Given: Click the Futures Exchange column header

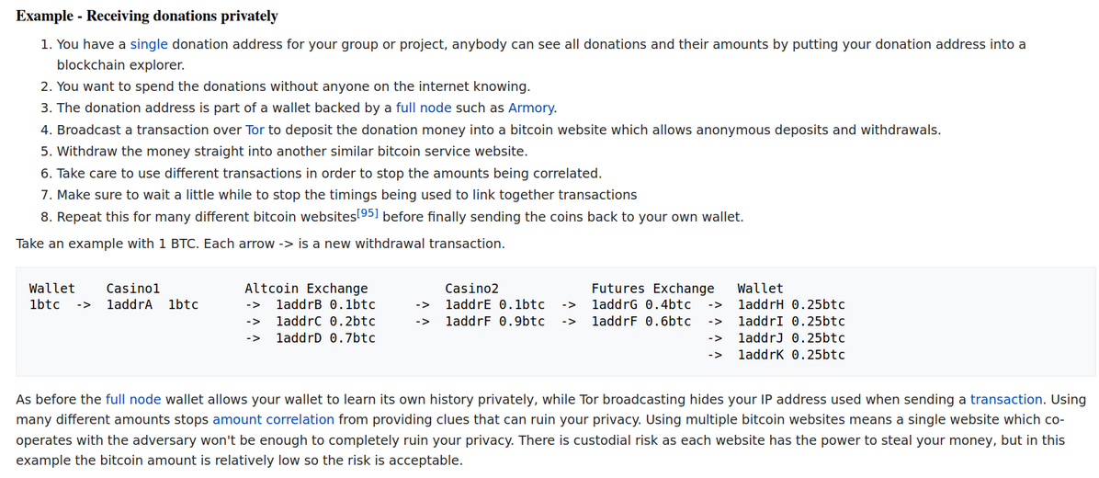Looking at the screenshot, I should [x=652, y=288].
